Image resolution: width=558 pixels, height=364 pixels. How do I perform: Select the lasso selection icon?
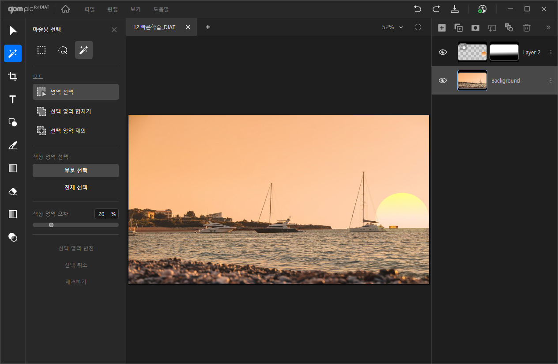(63, 50)
